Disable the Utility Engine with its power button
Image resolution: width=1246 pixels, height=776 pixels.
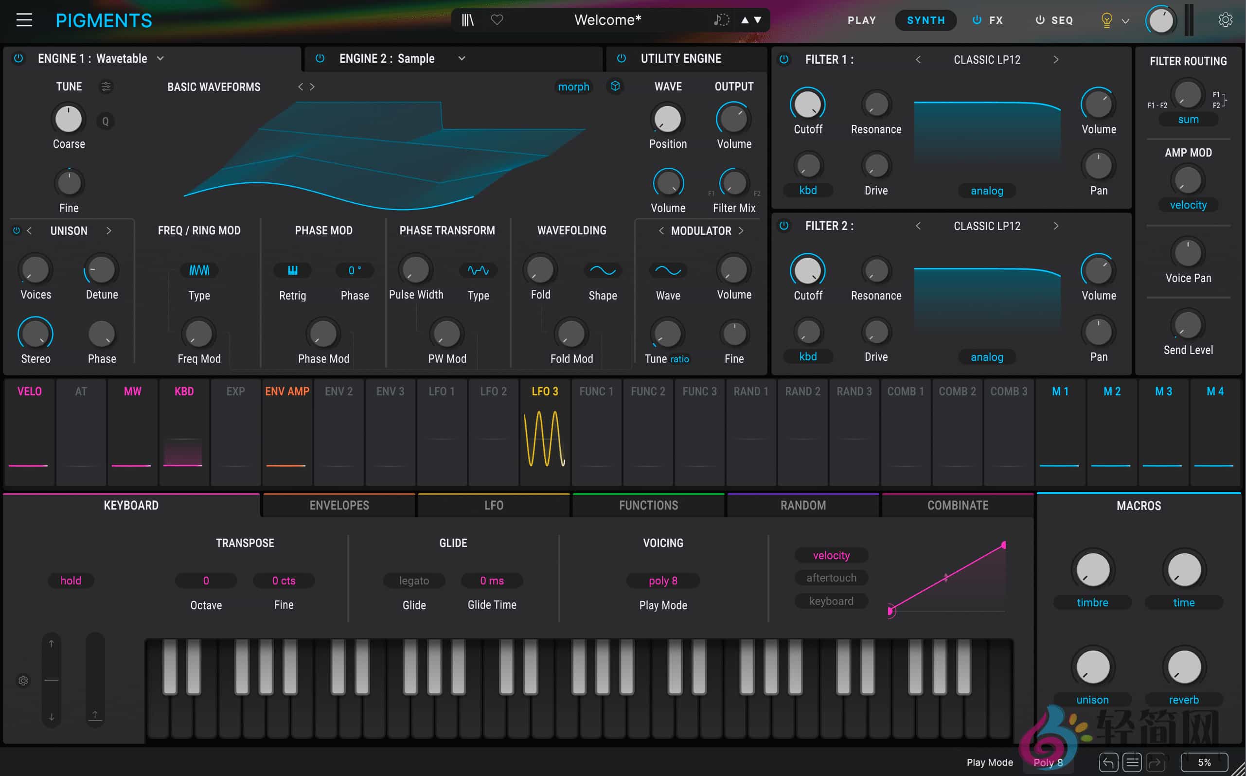coord(621,58)
